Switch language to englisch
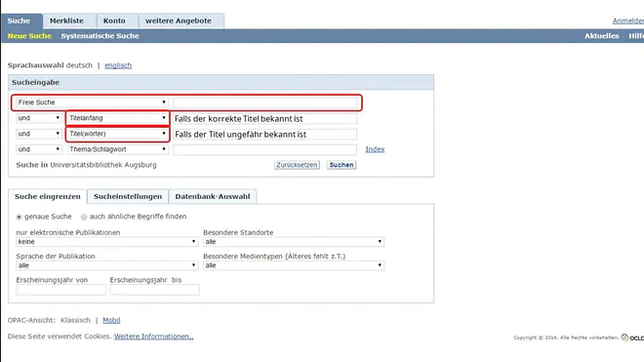Viewport: 644px width, 362px height. click(x=118, y=65)
